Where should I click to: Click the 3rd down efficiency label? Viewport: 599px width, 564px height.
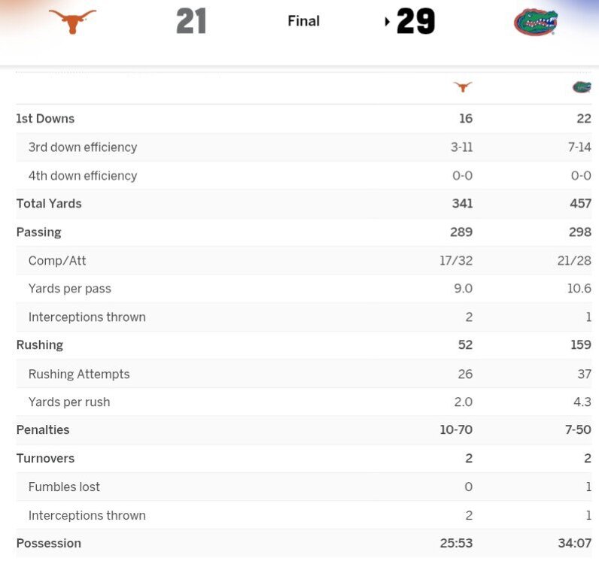coord(83,147)
